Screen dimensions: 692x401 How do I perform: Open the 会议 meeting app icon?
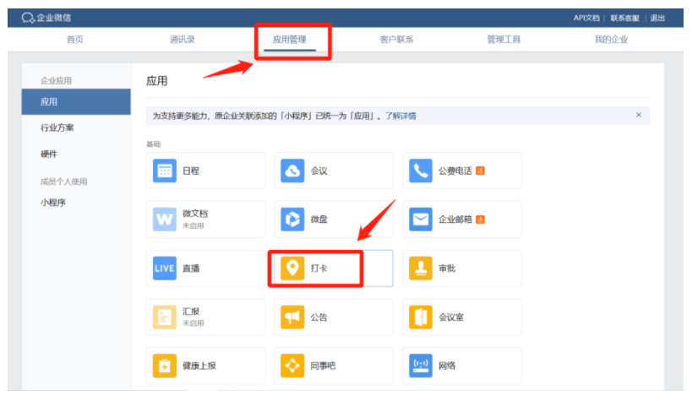292,171
